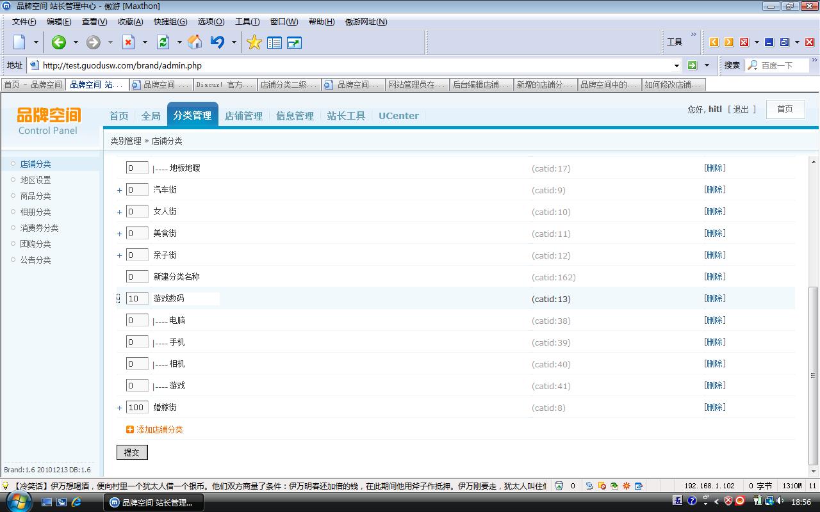Select 商品分类 in the left sidebar

pos(35,196)
